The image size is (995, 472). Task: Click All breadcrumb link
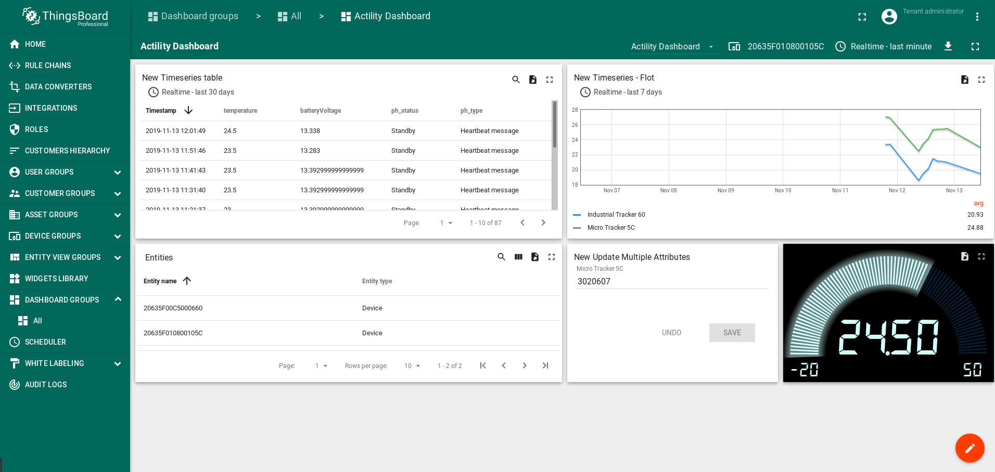[x=289, y=16]
